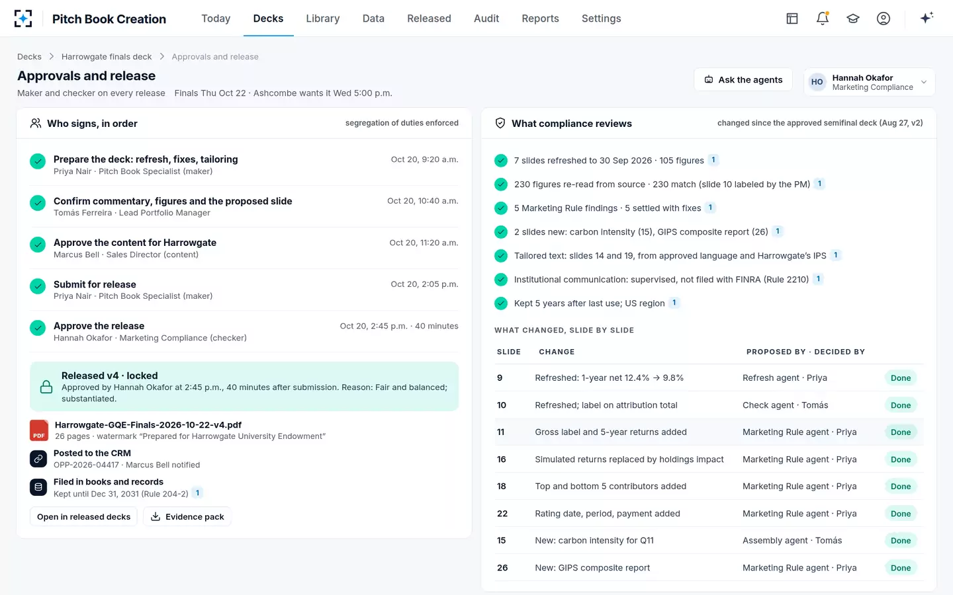Click citation badge after Rule 204-2
Viewport: 953px width, 595px height.
(x=197, y=493)
